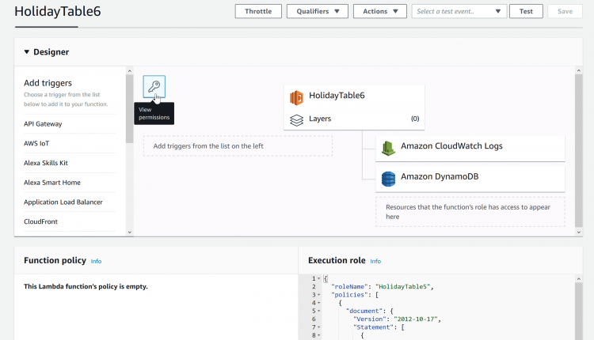This screenshot has height=340, width=594.
Task: Open the Function policy Info link
Action: pyautogui.click(x=96, y=261)
